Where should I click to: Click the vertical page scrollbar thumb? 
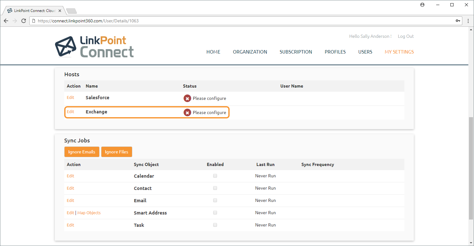[471, 168]
